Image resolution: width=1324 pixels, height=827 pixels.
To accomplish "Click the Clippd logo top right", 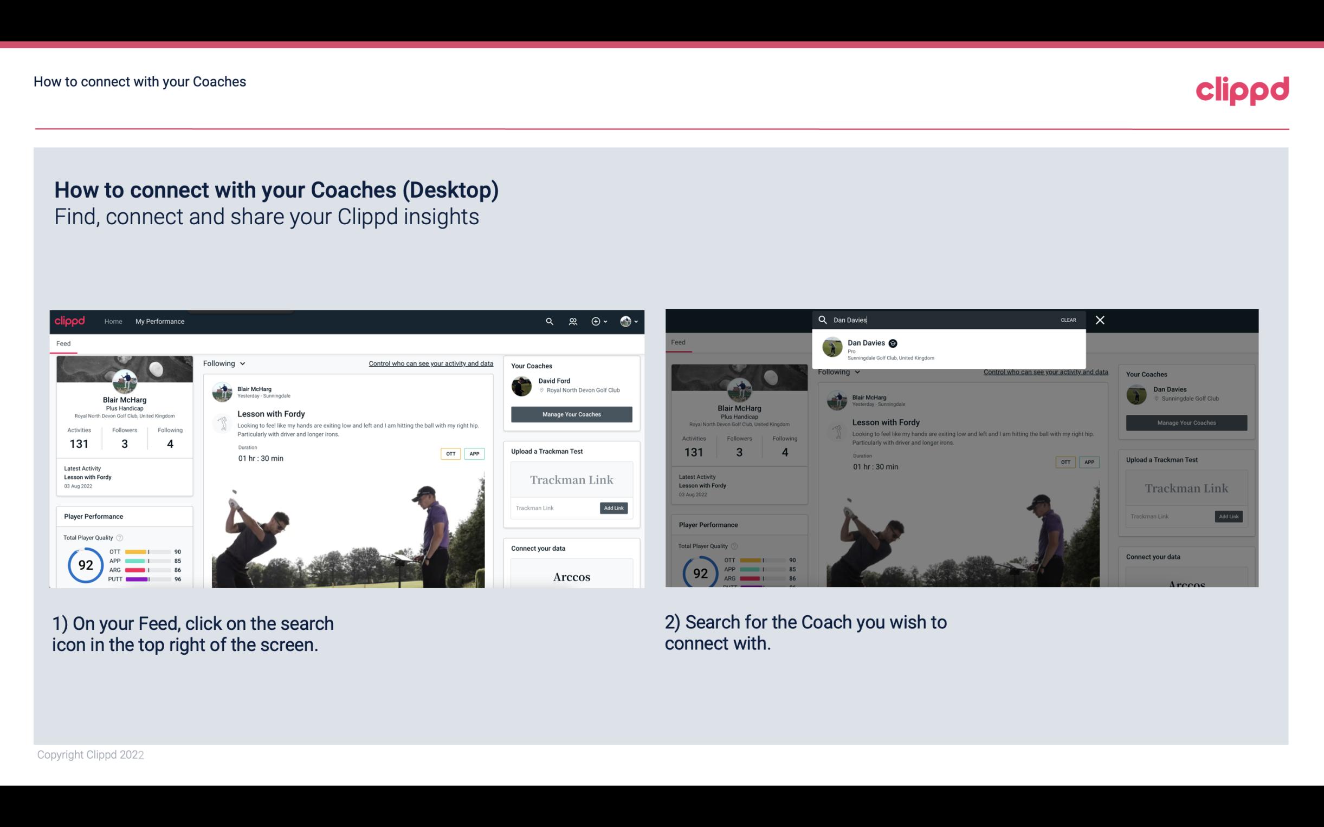I will tap(1242, 89).
